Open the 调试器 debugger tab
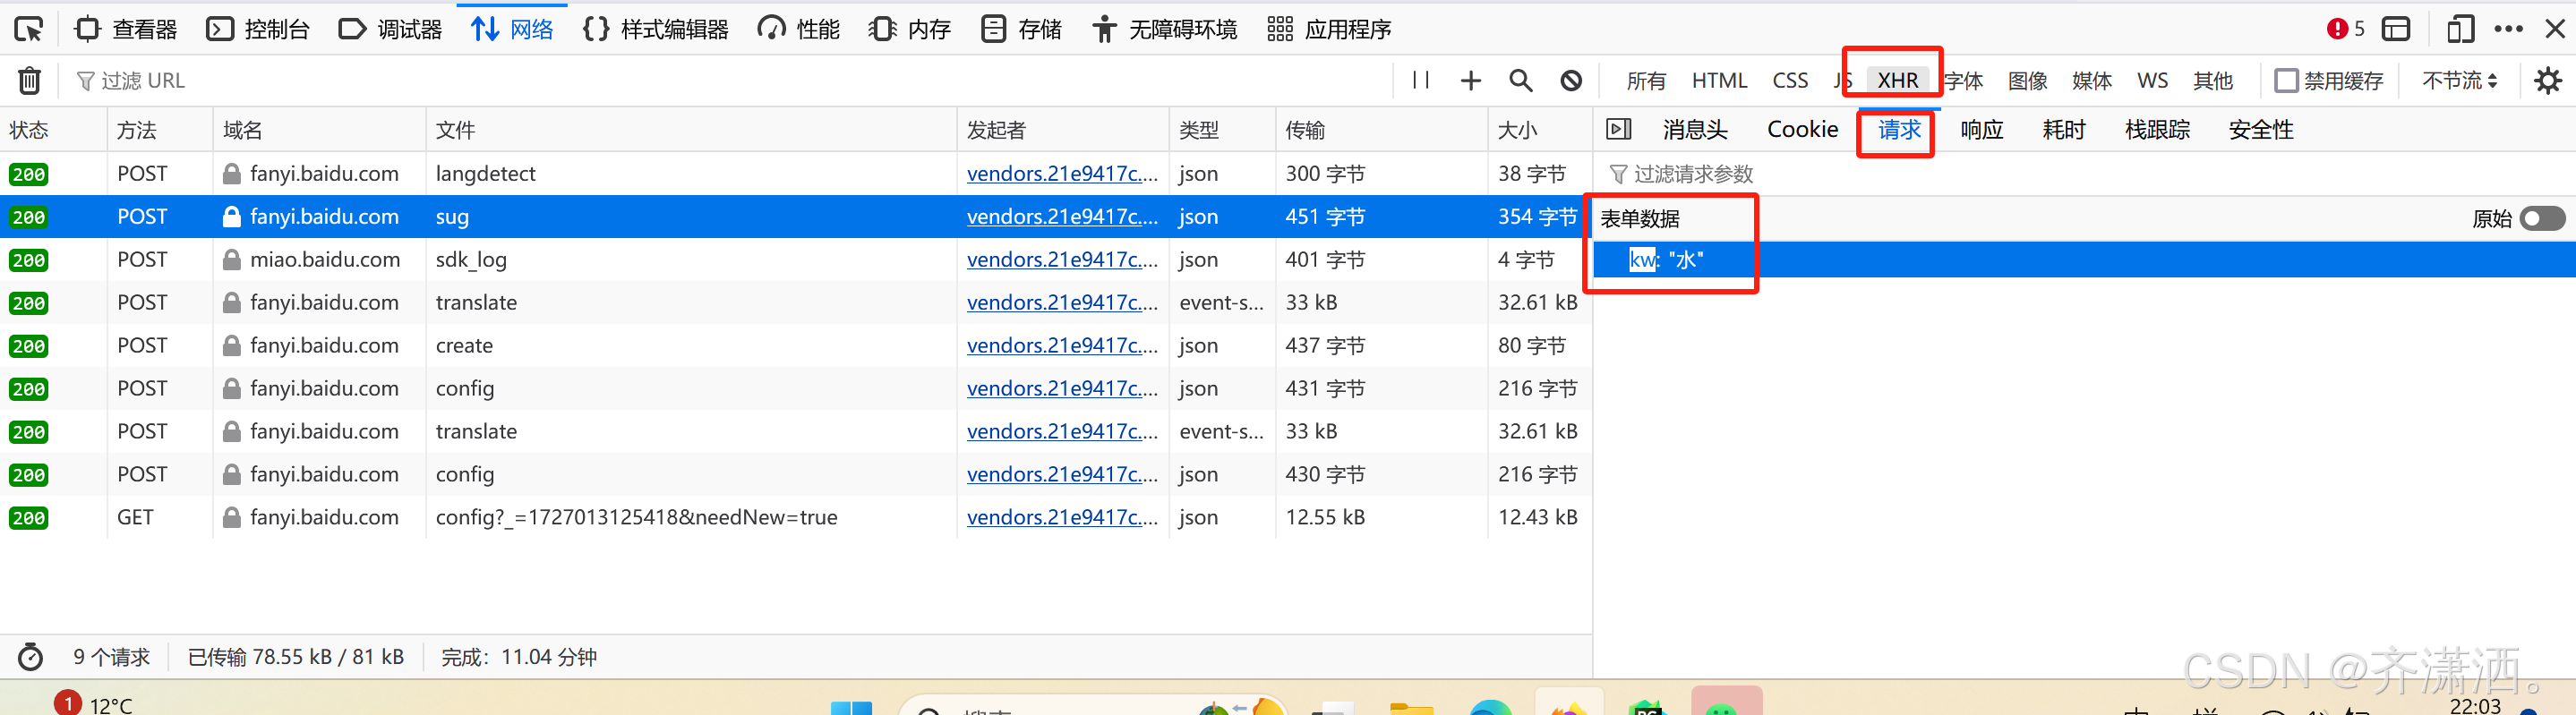Viewport: 2576px width, 715px height. (391, 29)
